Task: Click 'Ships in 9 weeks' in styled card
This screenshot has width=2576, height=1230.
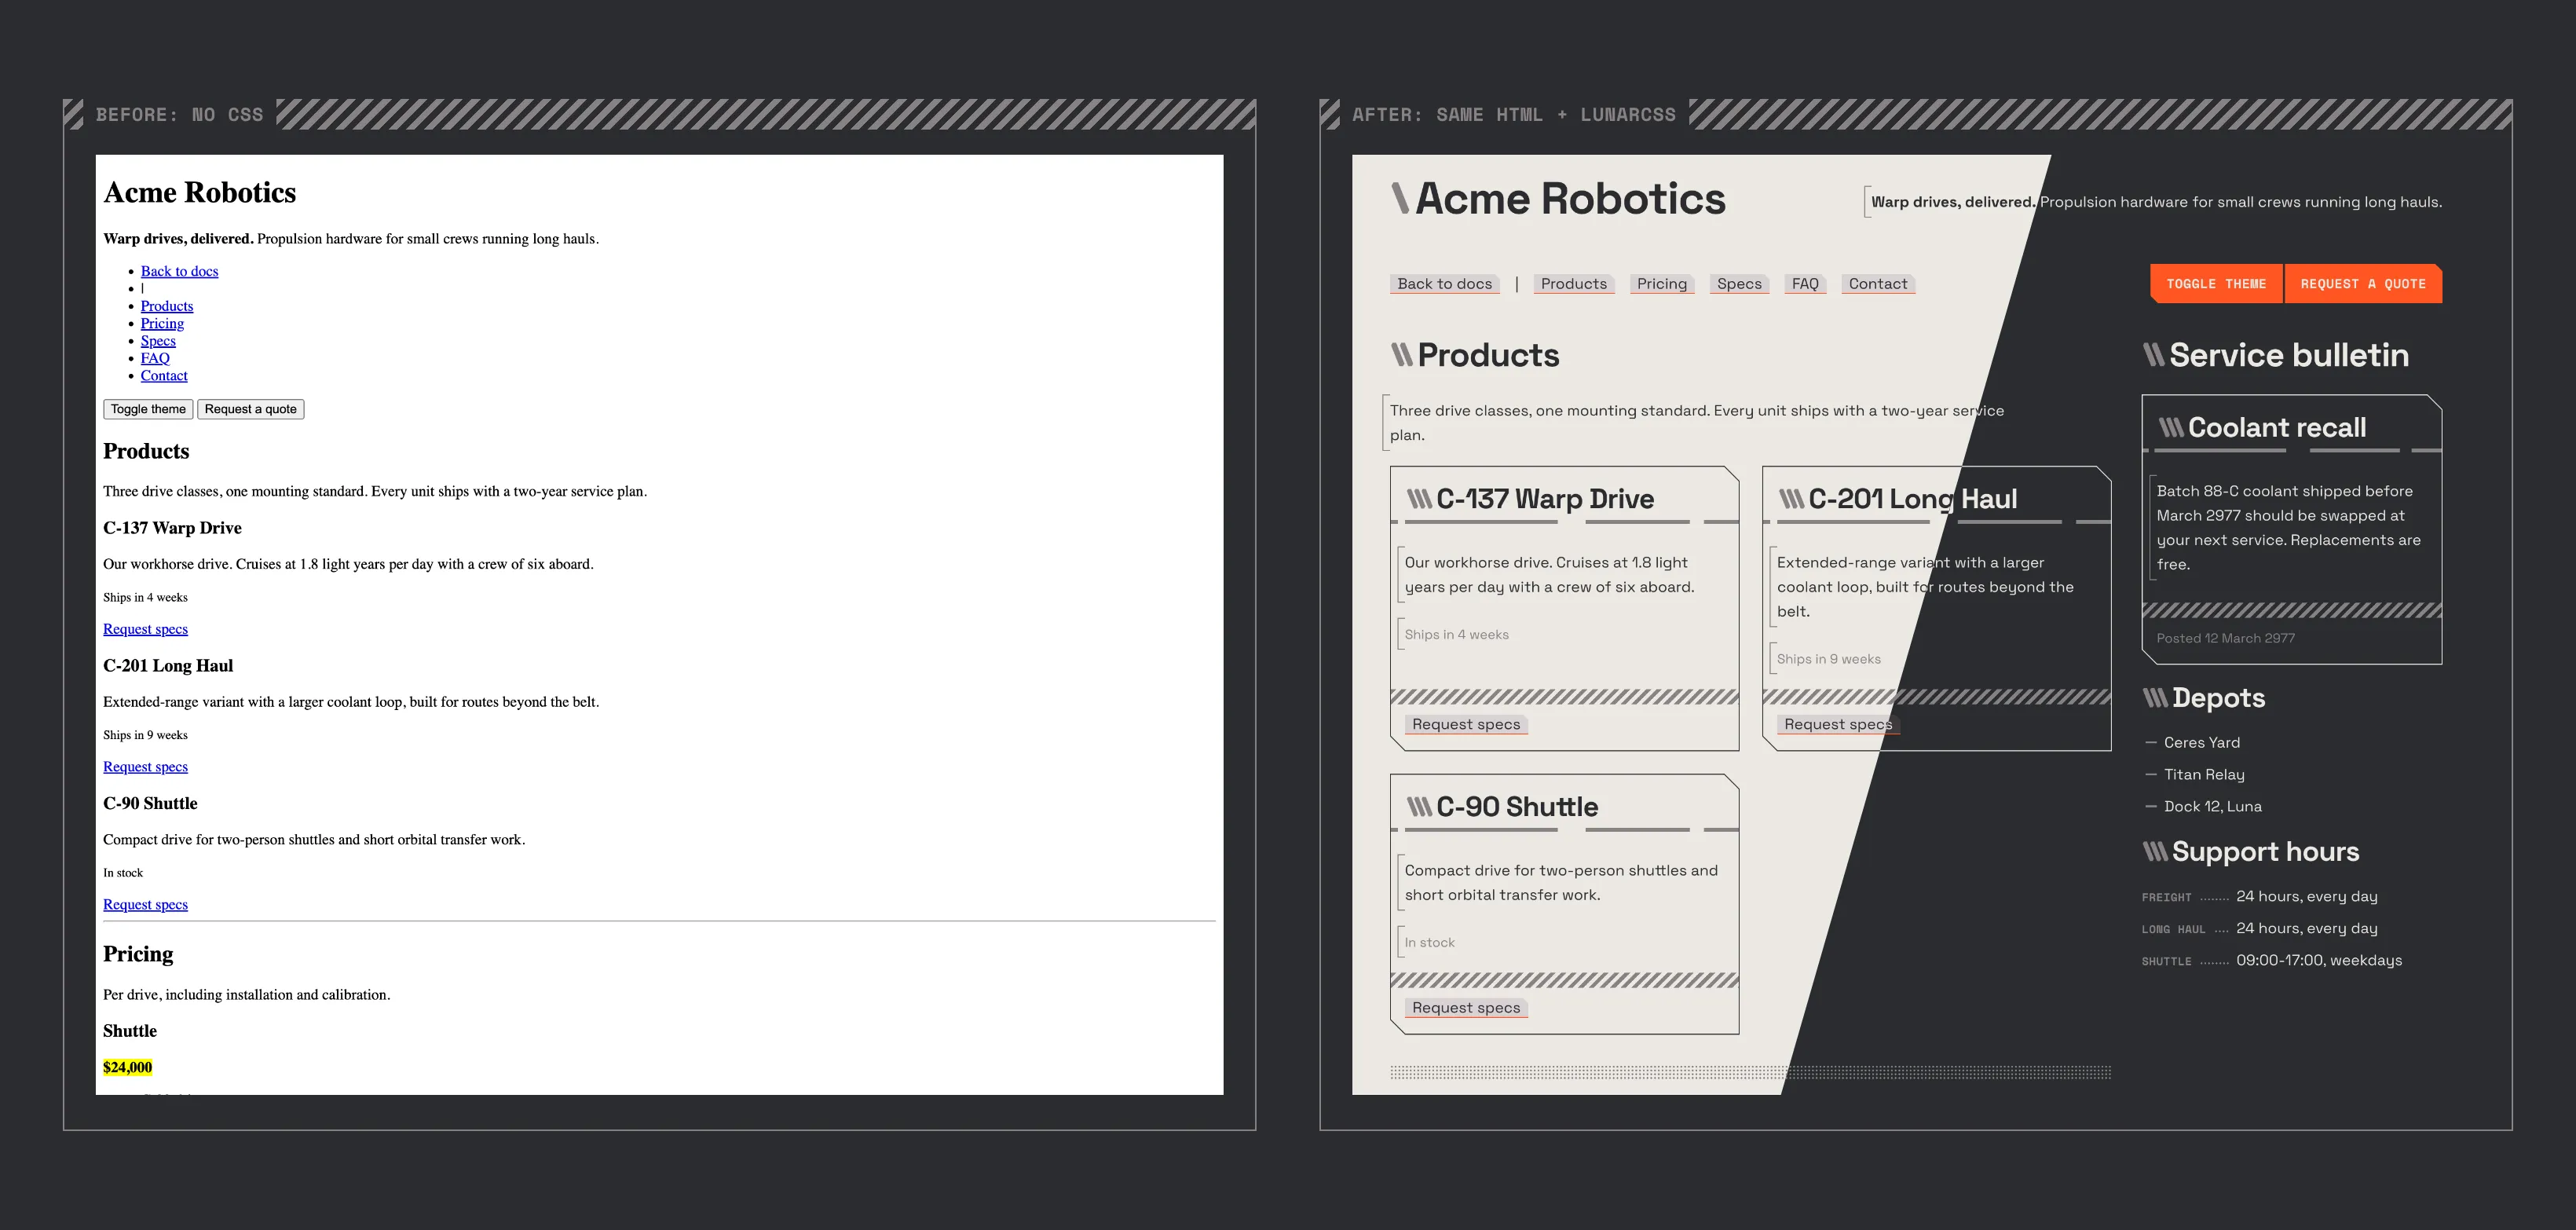Action: point(1828,659)
